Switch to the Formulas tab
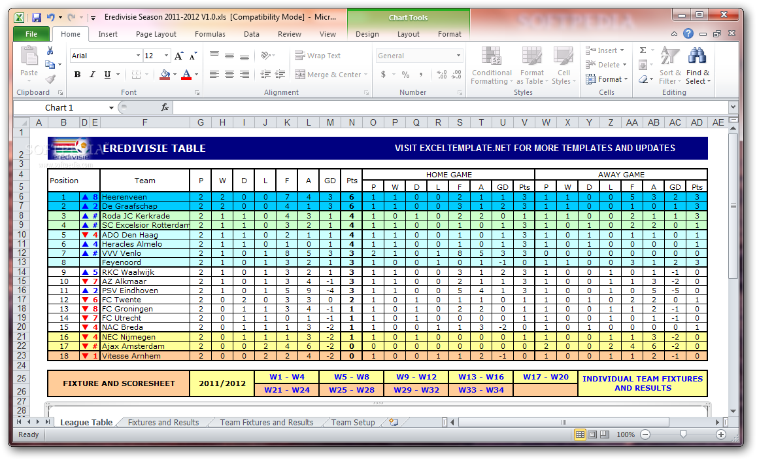The image size is (757, 460). click(210, 34)
